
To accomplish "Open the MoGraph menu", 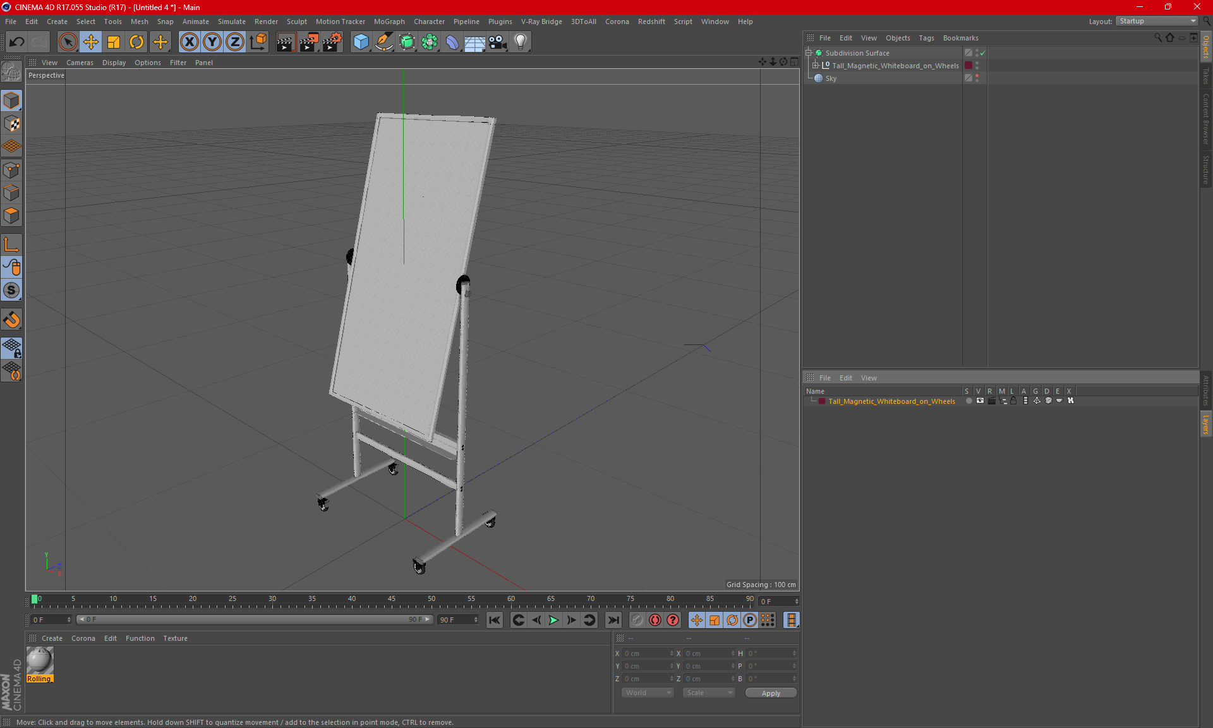I will click(389, 21).
